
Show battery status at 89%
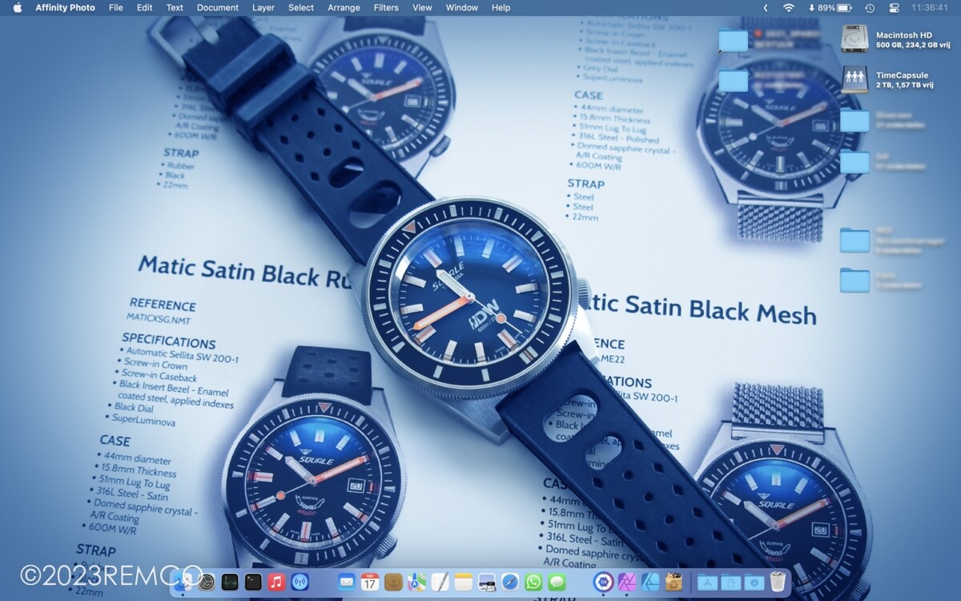pos(830,7)
